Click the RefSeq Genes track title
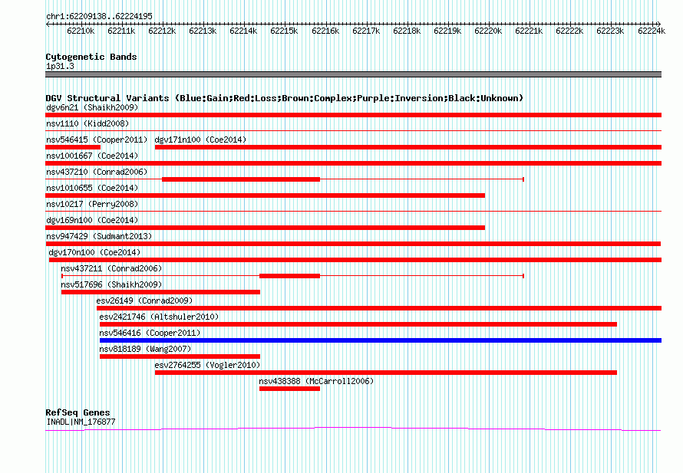 [78, 412]
